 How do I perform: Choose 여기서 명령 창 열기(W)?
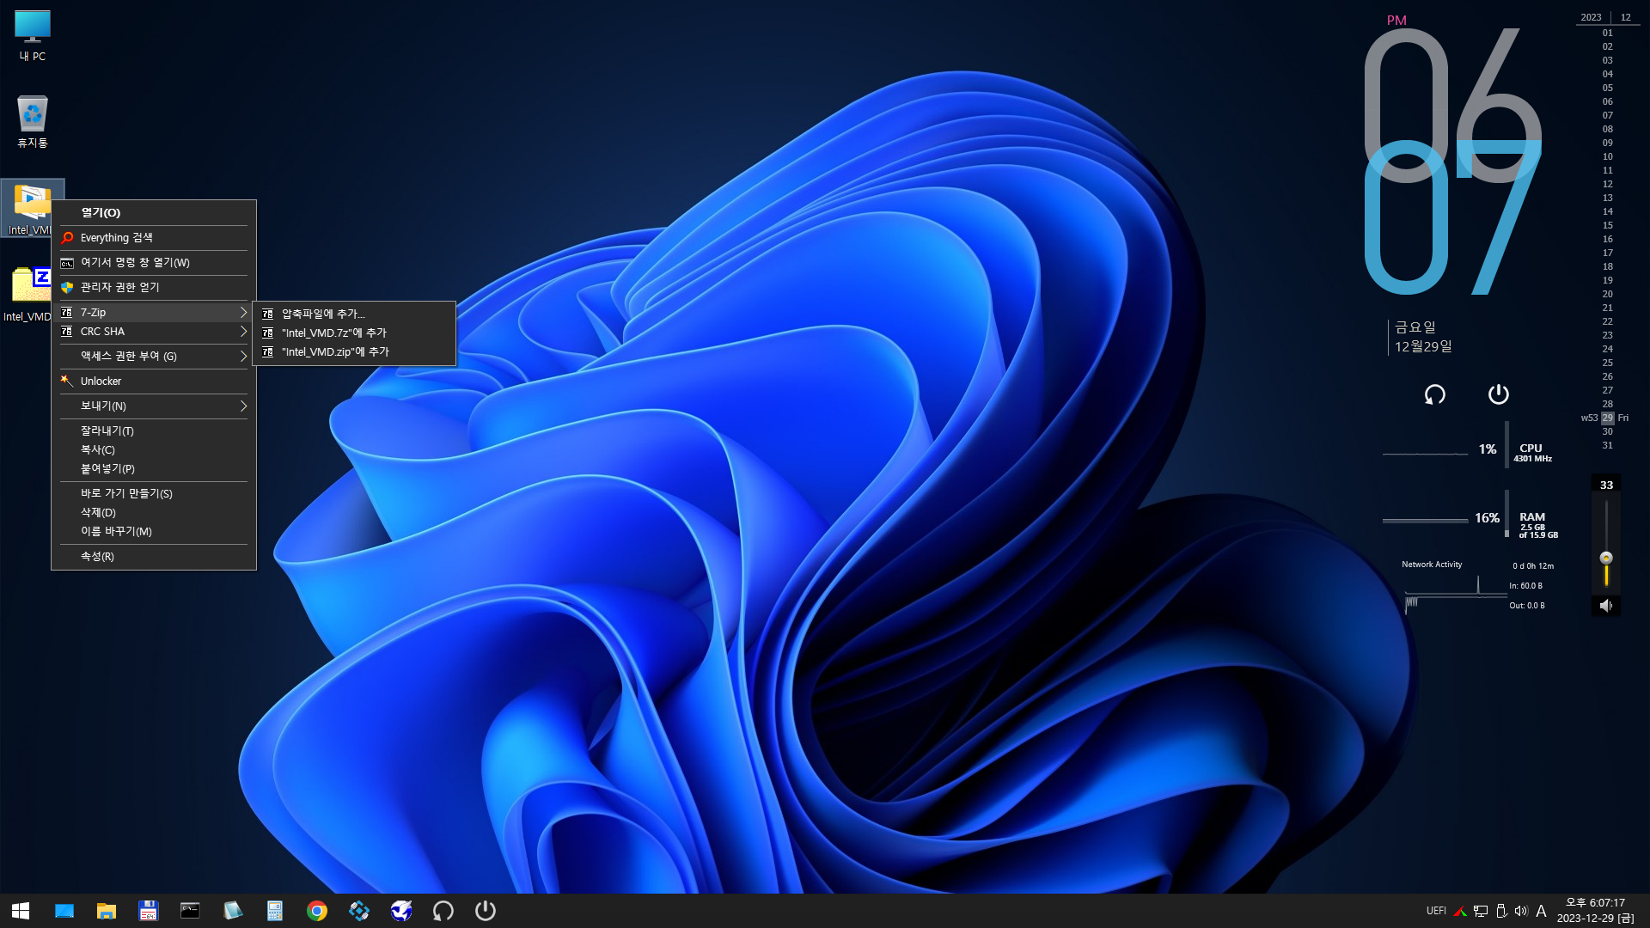click(x=154, y=262)
